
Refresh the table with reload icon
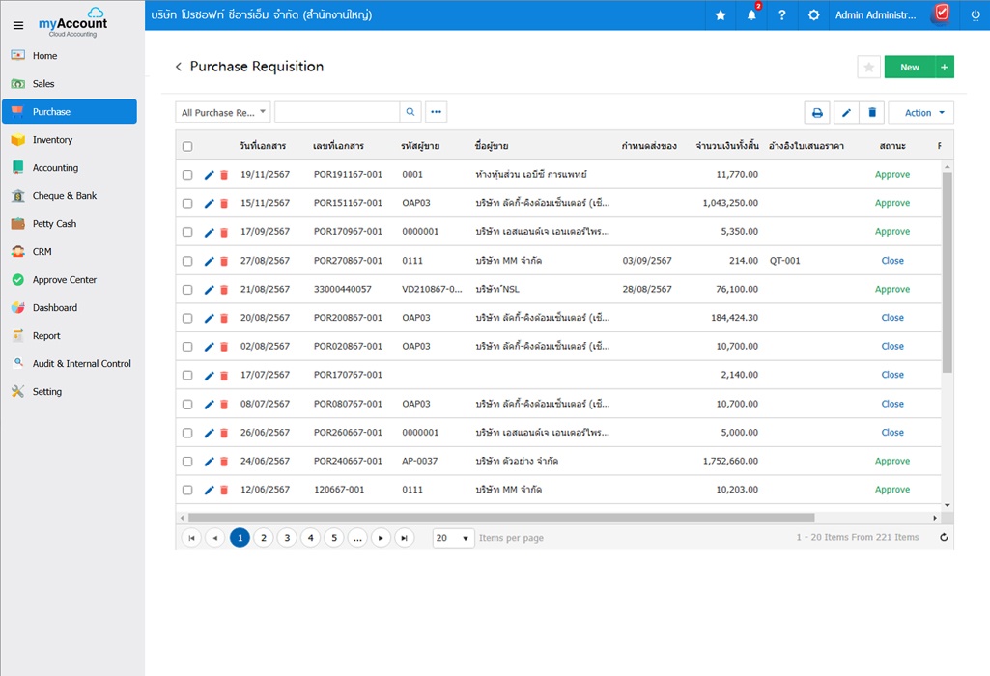[x=944, y=537]
